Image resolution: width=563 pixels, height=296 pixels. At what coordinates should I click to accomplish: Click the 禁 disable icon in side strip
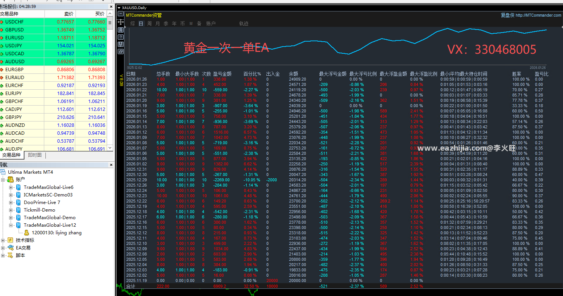tap(121, 44)
